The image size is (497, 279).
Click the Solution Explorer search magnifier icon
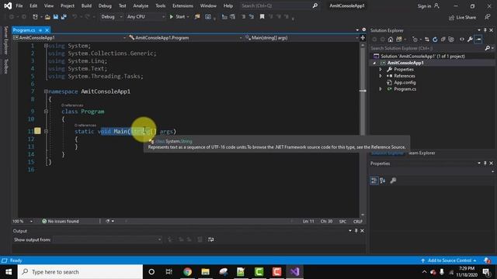coord(487,48)
